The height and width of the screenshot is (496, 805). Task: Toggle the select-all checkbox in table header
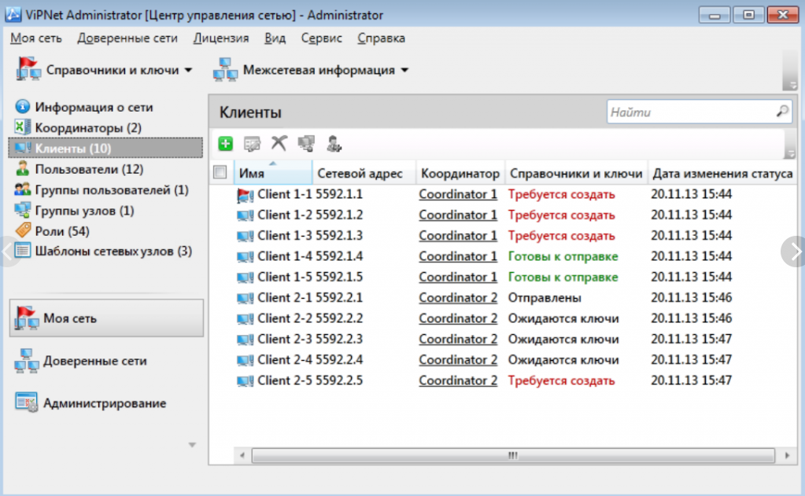[x=220, y=172]
